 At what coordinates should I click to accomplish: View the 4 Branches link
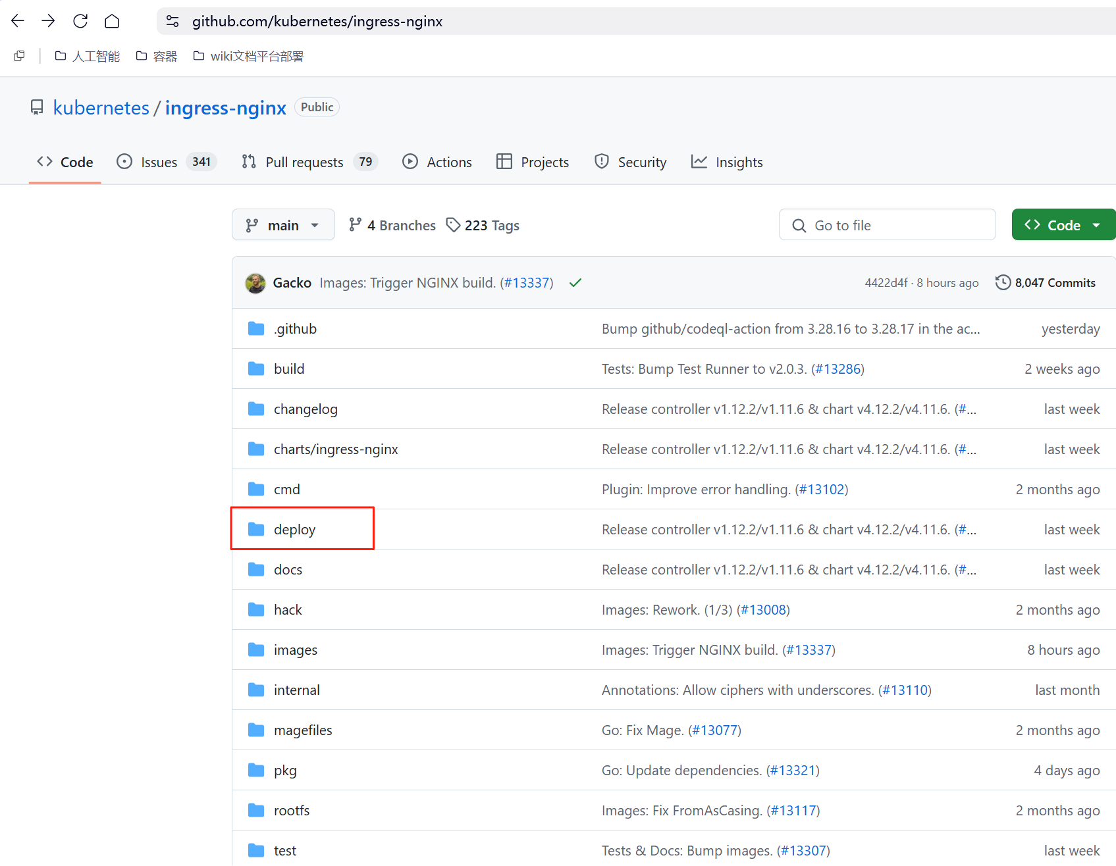pyautogui.click(x=392, y=225)
